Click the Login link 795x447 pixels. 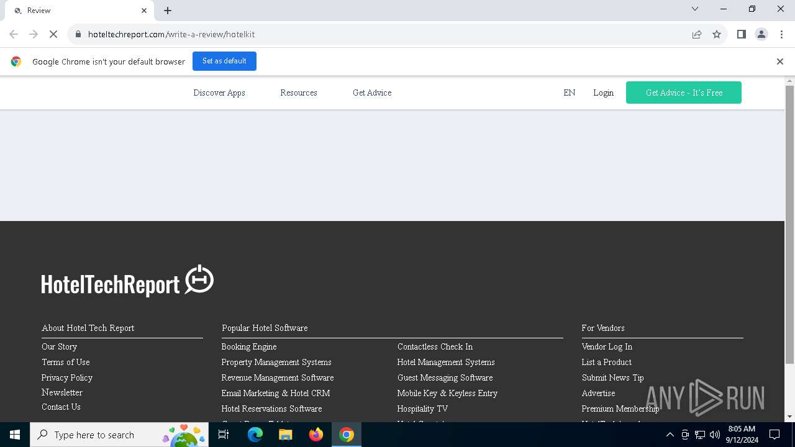[603, 93]
